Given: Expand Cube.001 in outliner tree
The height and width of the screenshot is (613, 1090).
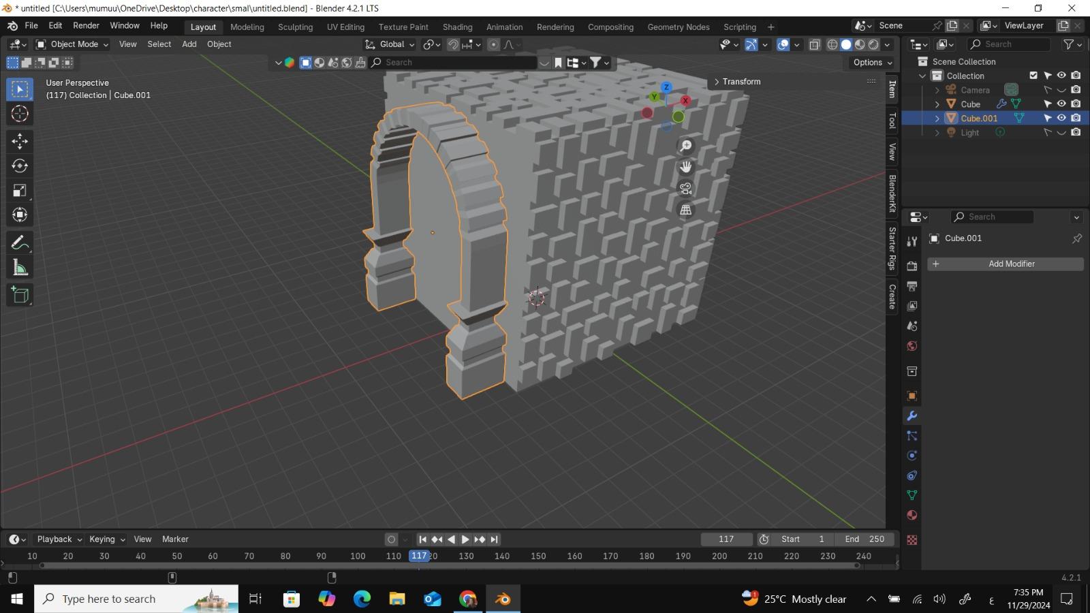Looking at the screenshot, I should (x=937, y=118).
